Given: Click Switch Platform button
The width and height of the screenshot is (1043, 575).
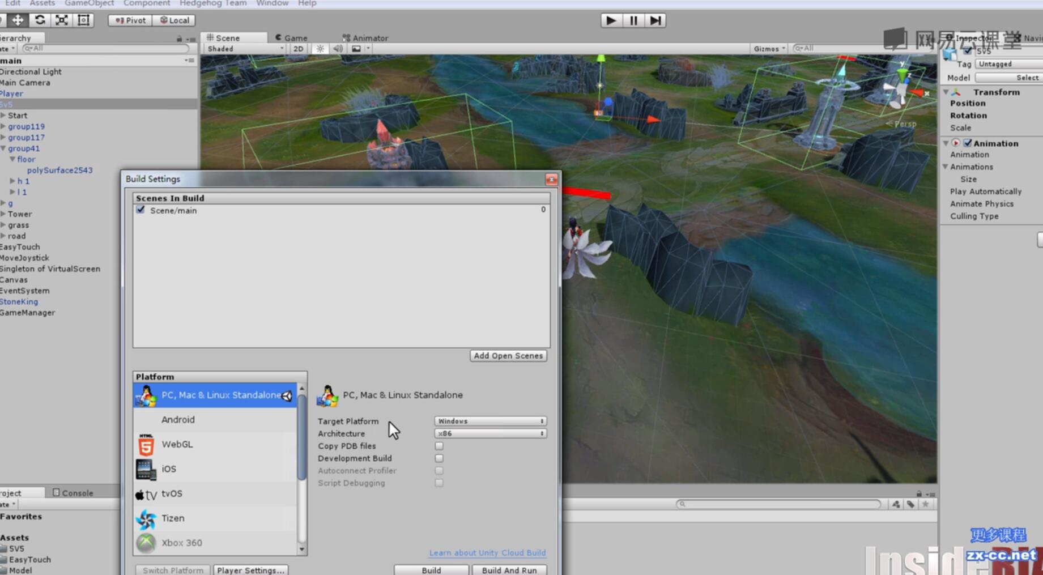Looking at the screenshot, I should [x=173, y=570].
